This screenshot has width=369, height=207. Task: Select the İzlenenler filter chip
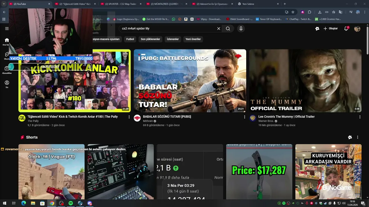[173, 39]
